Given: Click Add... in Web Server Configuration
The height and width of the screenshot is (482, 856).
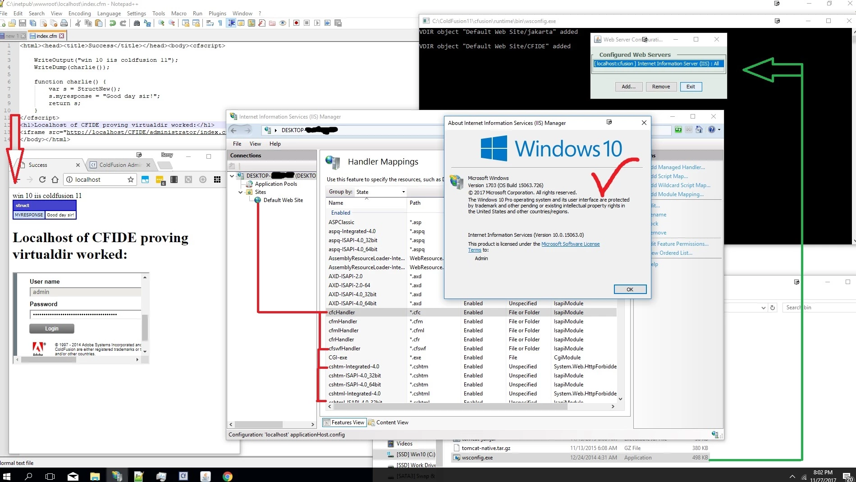Looking at the screenshot, I should coord(628,87).
